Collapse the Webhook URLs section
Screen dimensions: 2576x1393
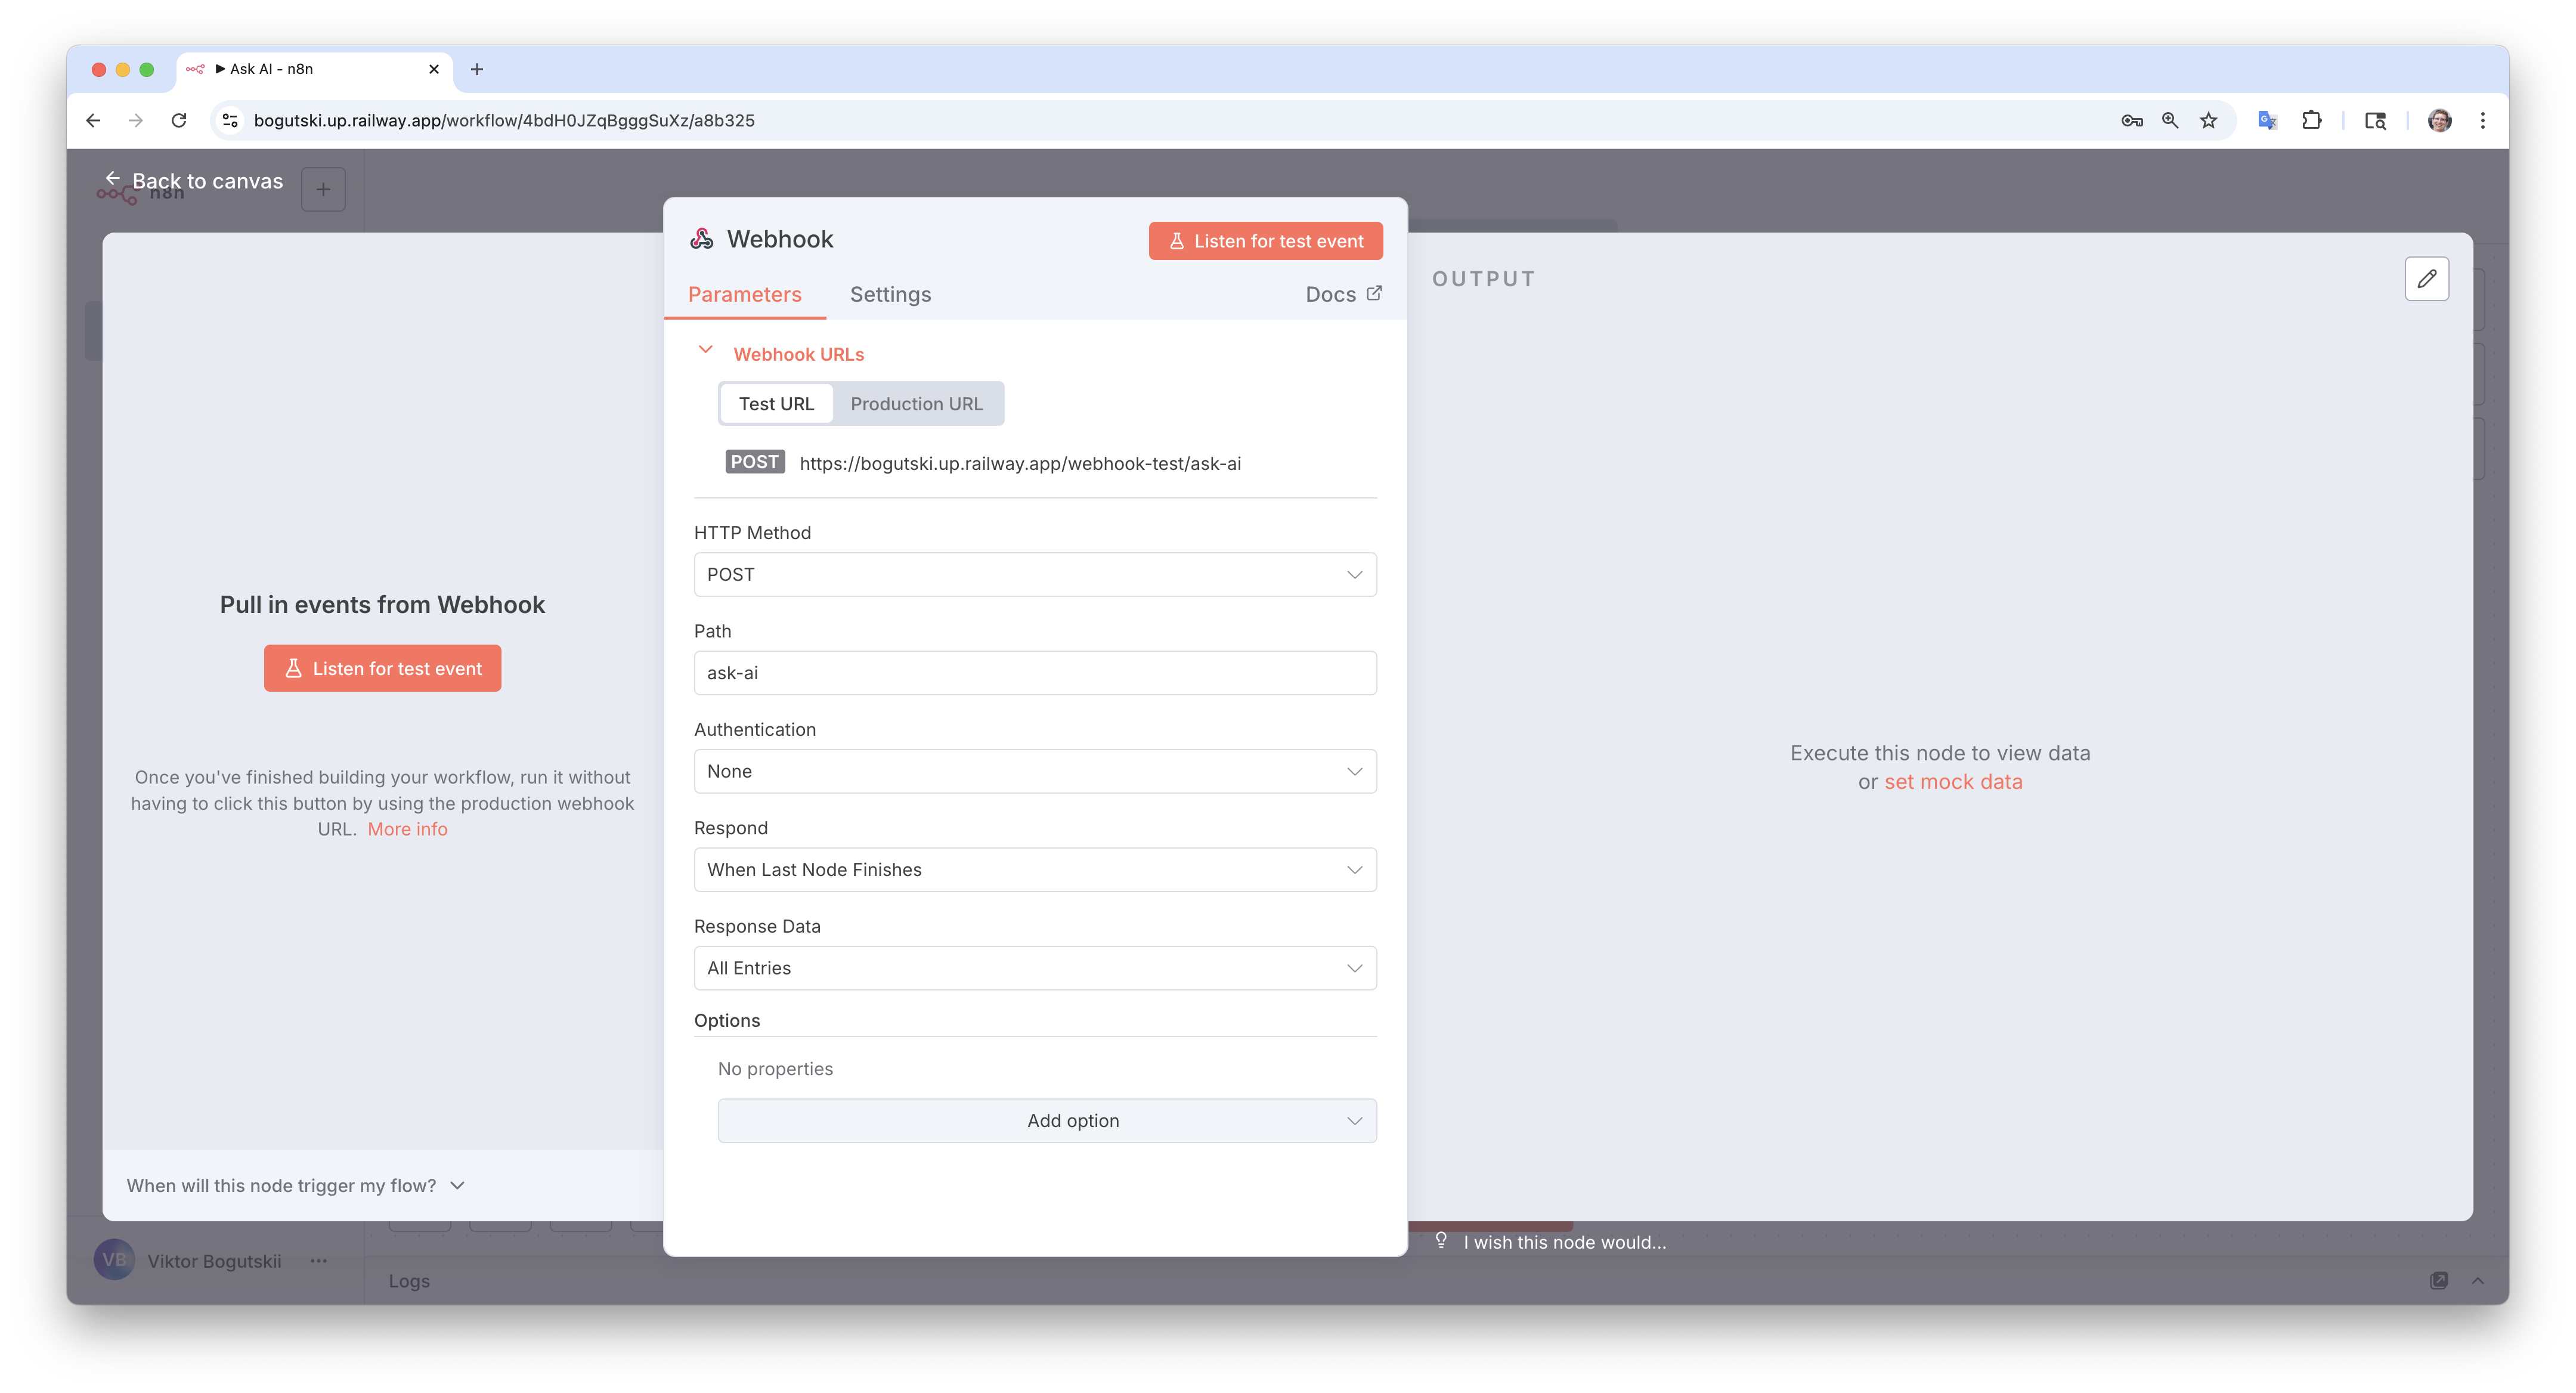tap(706, 351)
